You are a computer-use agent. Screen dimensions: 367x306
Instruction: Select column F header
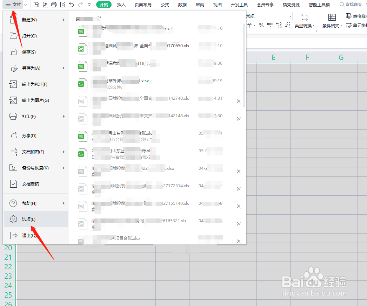307,57
